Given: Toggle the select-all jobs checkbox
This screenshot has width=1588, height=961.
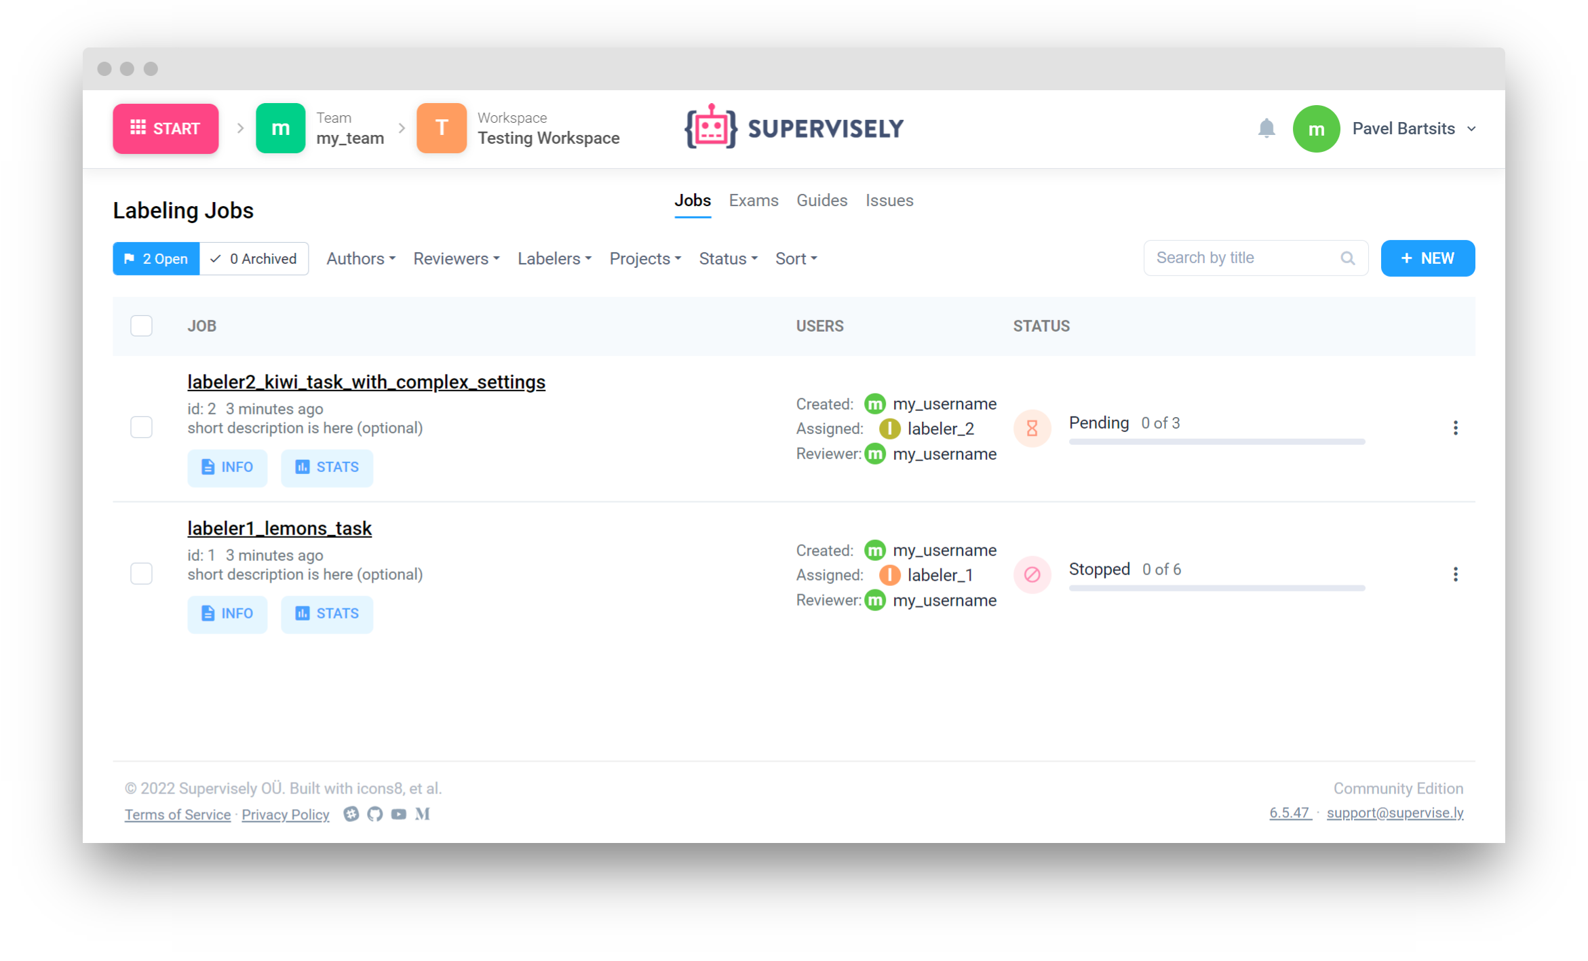Looking at the screenshot, I should coord(141,326).
